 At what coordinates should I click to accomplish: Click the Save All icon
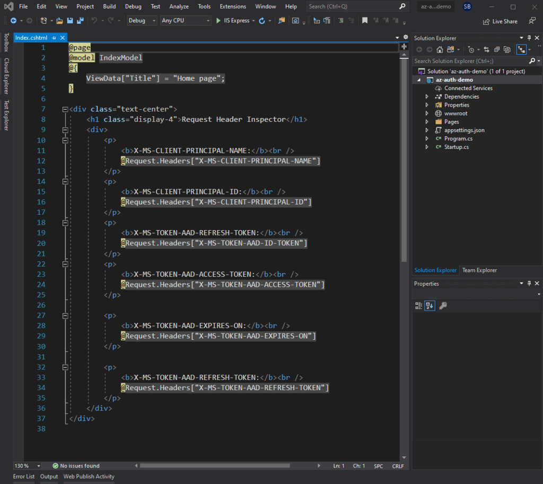[x=81, y=21]
